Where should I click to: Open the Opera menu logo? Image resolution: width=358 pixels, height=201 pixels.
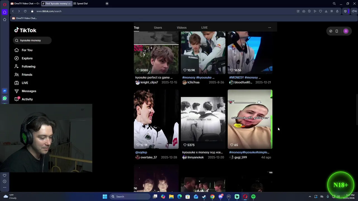(4, 4)
